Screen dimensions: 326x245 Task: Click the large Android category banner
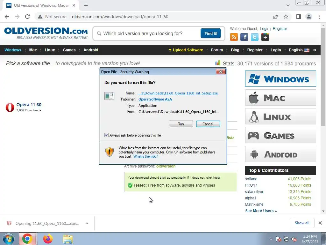[x=280, y=154]
